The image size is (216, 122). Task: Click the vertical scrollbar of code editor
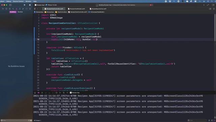coord(215,27)
